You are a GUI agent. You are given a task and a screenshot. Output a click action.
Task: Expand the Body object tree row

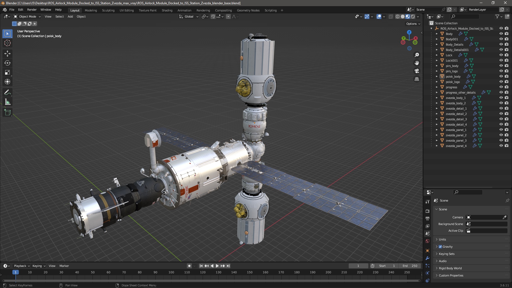437,34
